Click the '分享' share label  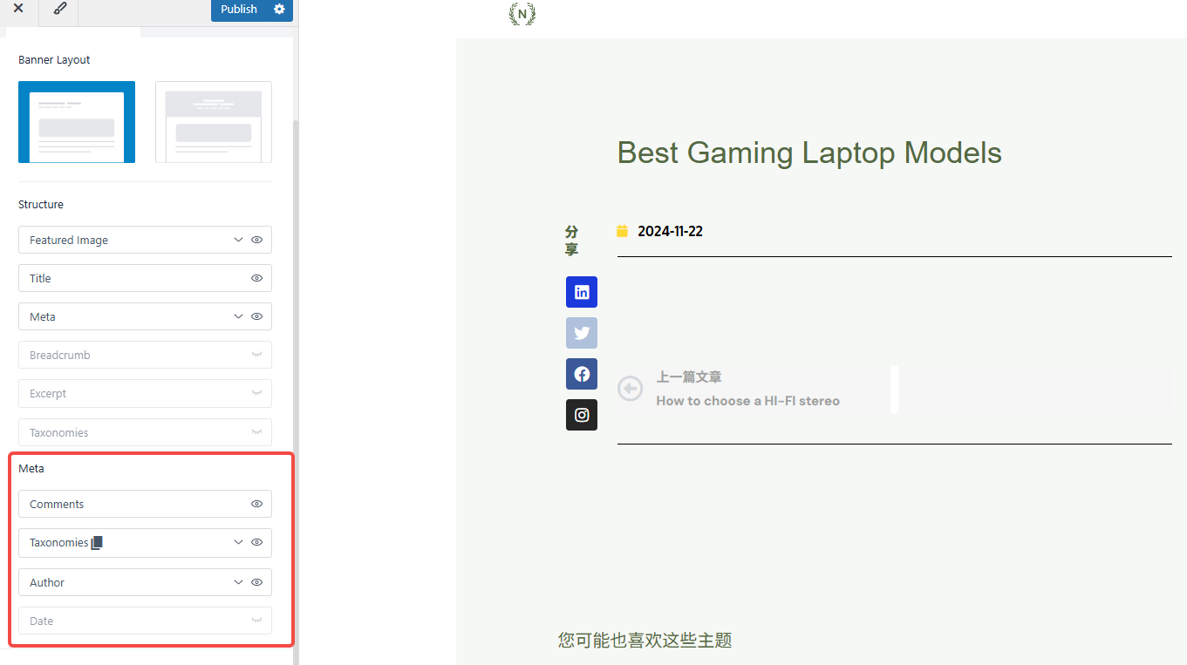[x=571, y=241]
